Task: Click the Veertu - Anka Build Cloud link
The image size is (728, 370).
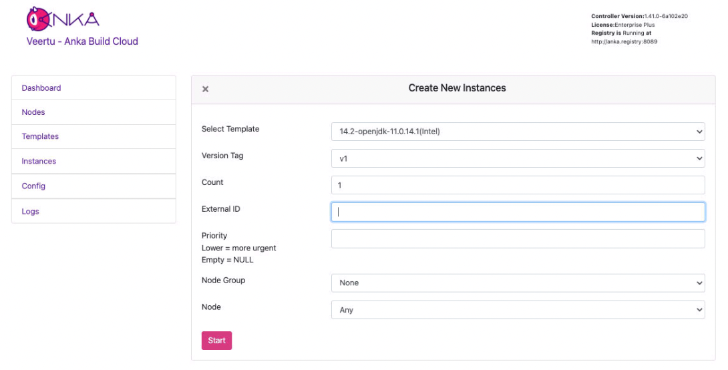Action: point(81,41)
